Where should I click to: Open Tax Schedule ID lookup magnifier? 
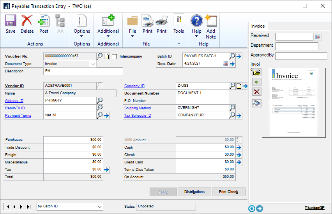tap(232, 116)
